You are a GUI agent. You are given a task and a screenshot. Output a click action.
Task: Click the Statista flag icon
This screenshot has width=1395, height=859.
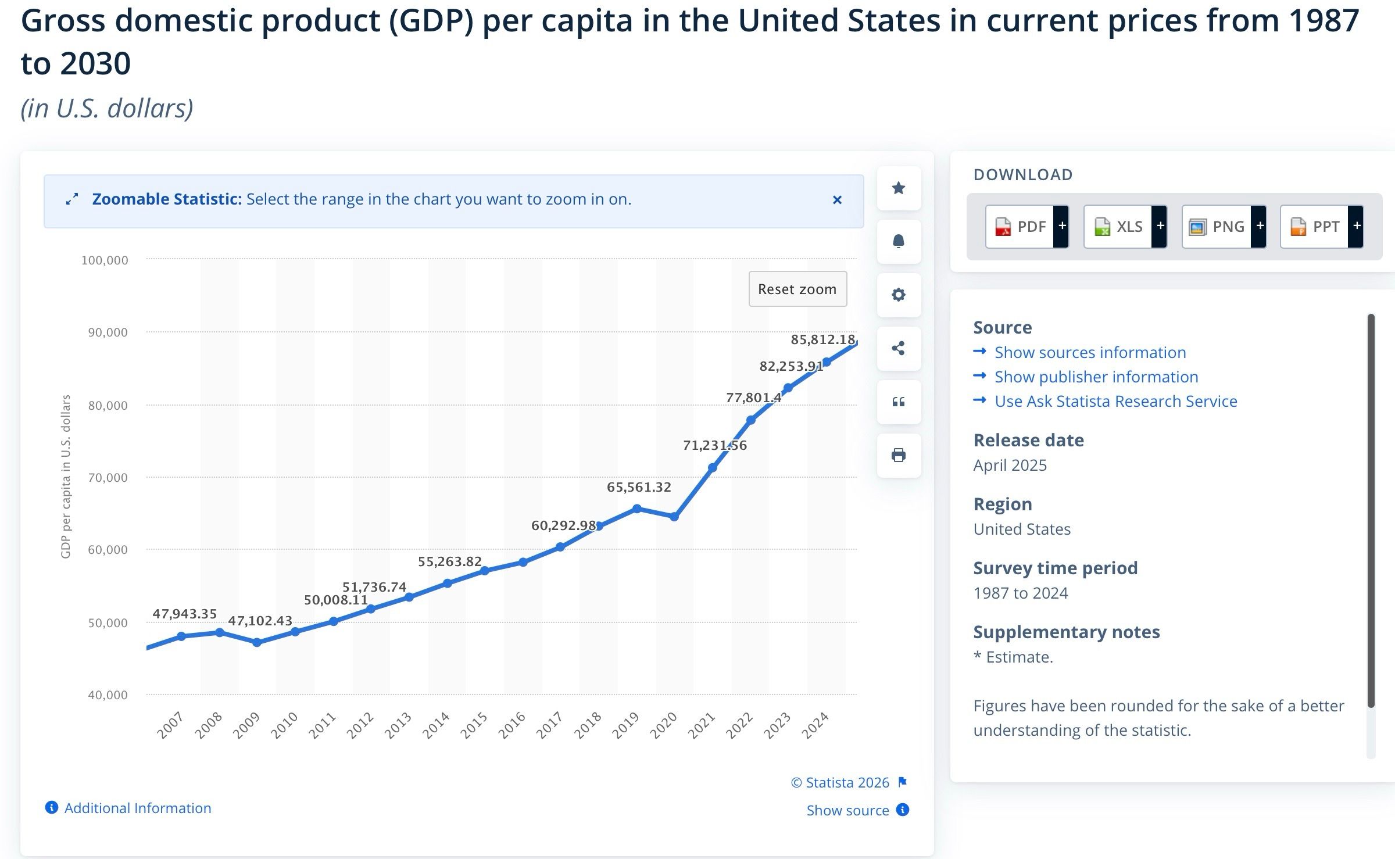[903, 782]
